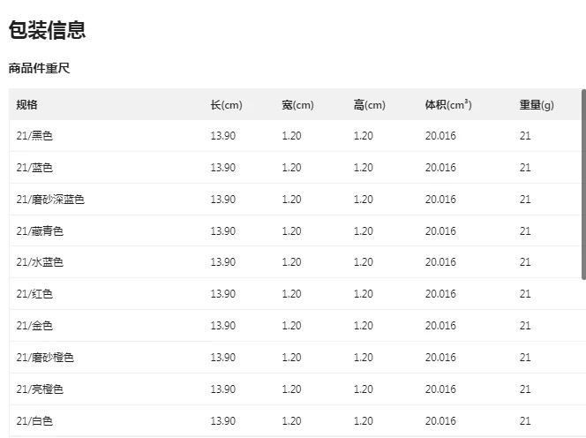Select the 21/红色 spec cell
Screen dimensions: 586x438
click(x=34, y=294)
